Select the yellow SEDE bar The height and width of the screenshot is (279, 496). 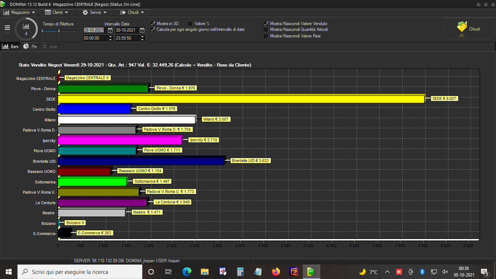[x=241, y=99]
